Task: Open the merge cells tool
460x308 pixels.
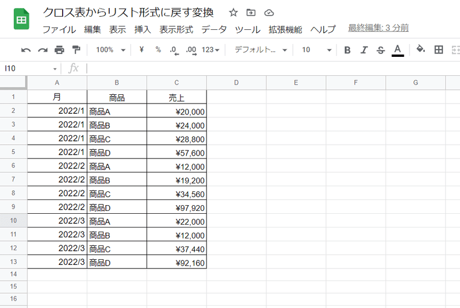Action: (x=455, y=50)
